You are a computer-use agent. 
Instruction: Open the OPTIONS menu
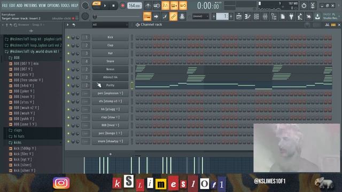click(53, 5)
